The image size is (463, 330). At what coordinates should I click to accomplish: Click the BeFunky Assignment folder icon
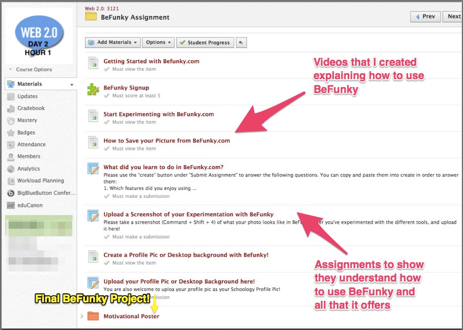tap(91, 16)
